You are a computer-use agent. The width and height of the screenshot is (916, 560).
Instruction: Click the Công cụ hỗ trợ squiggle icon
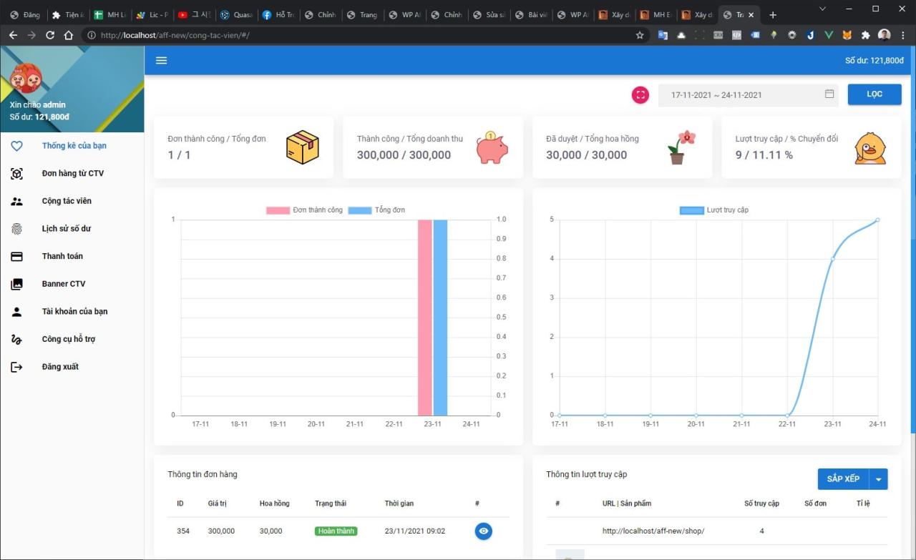pyautogui.click(x=16, y=338)
